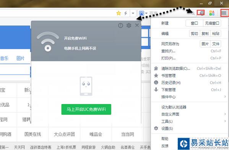The image size is (229, 150).
Task: Open 连锁酒店特惠 bottom link
Action: pos(41,147)
